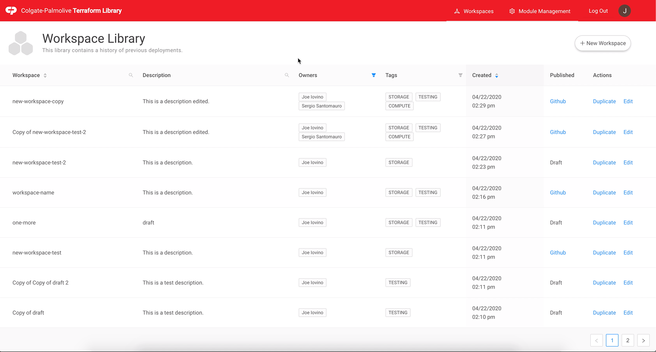Click the Workspace Library hexagon icon
This screenshot has height=352, width=656.
coord(20,43)
